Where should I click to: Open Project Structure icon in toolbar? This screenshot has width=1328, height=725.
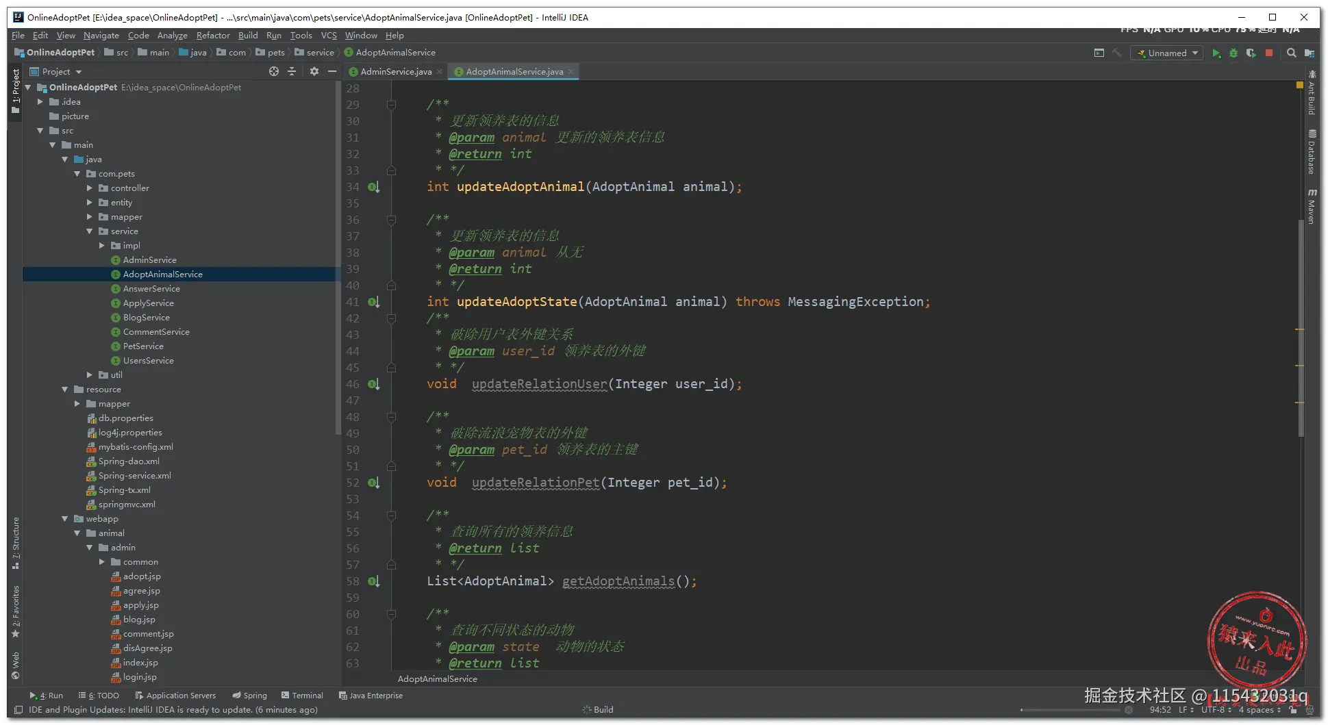(1309, 53)
